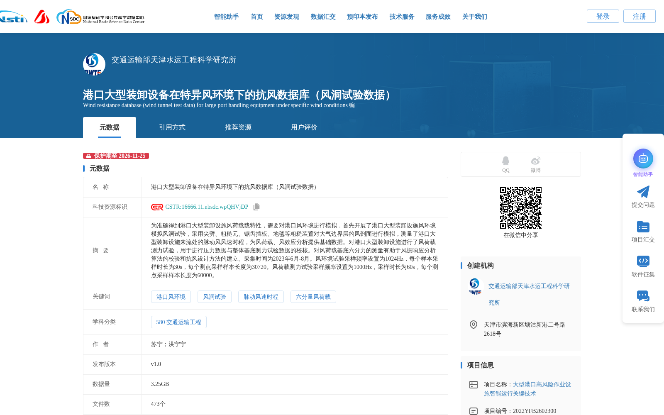Click the red flame-shaped logo
The image size is (664, 415).
[41, 17]
